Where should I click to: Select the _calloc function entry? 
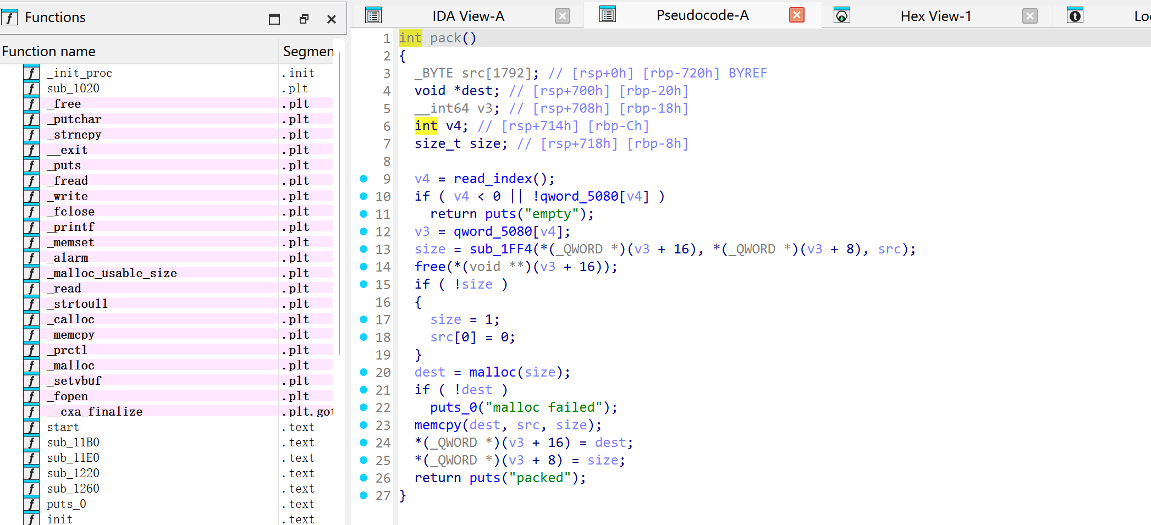point(167,319)
